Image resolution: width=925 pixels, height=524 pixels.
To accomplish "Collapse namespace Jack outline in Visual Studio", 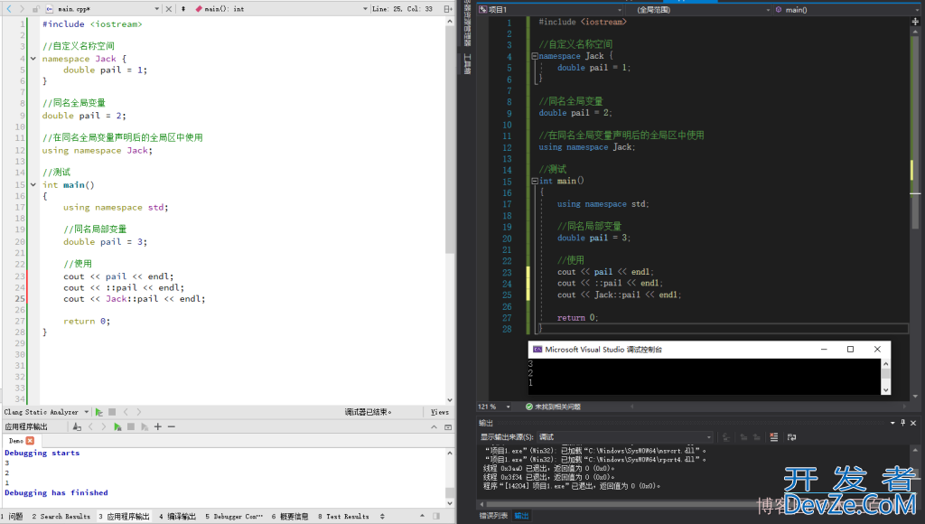I will [x=535, y=56].
